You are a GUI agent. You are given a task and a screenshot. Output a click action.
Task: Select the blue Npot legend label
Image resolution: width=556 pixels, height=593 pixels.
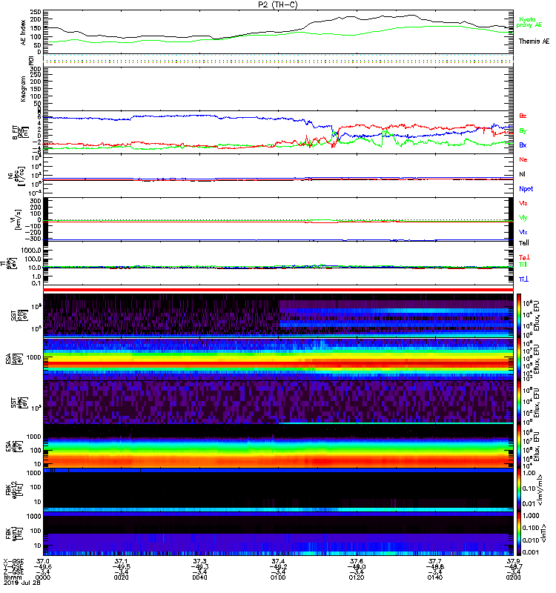click(x=526, y=189)
